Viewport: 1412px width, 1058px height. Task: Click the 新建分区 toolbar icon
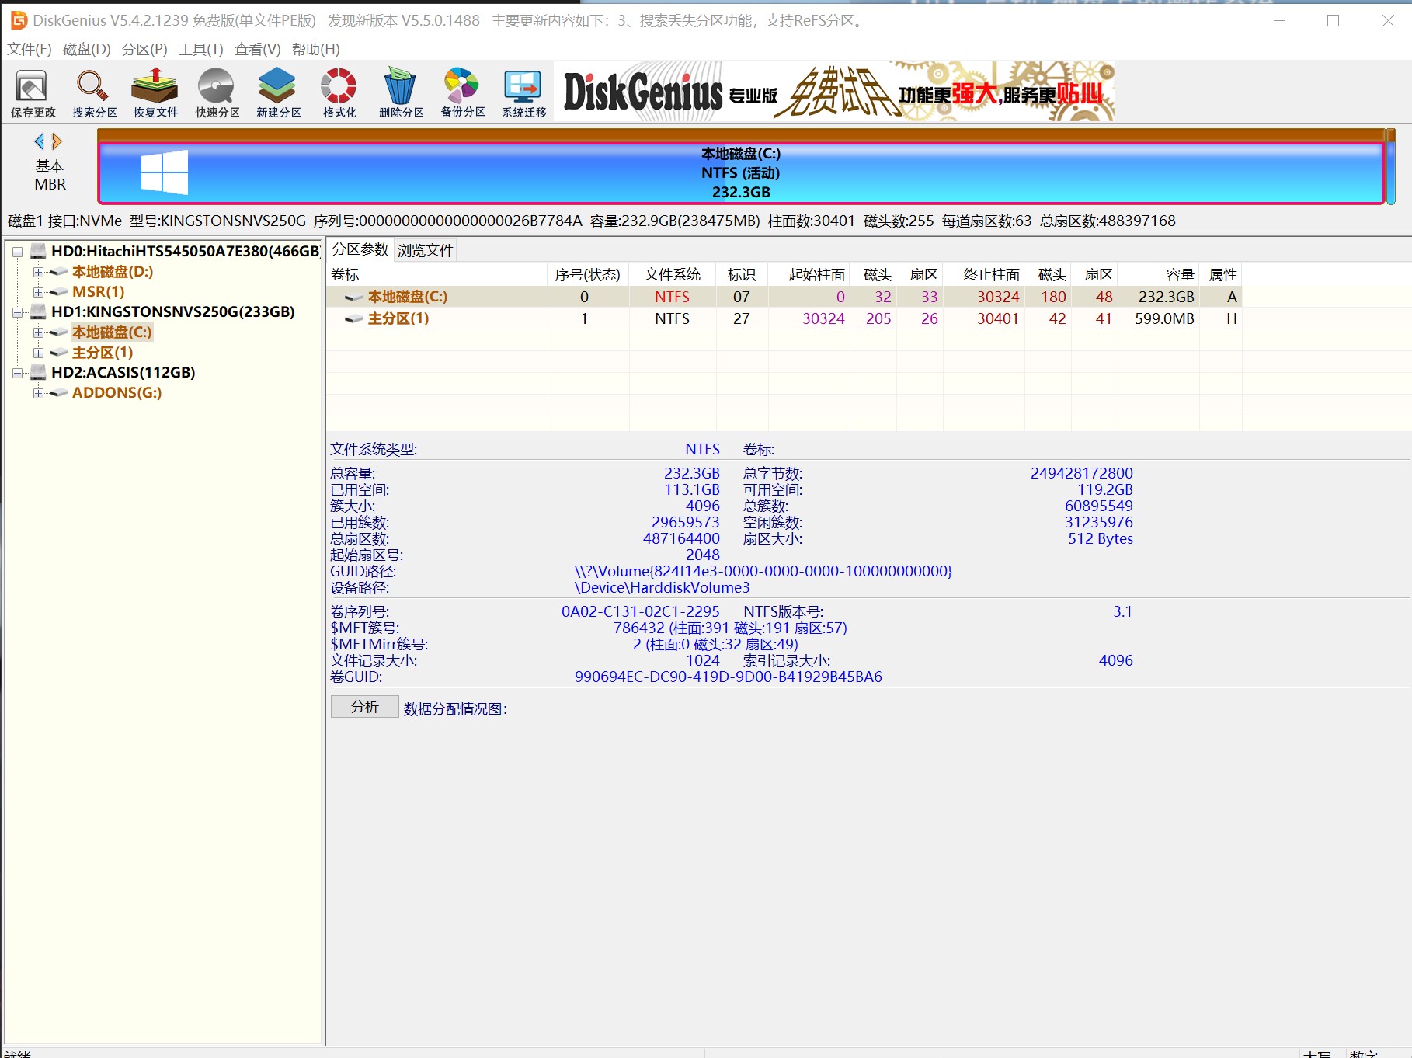click(x=278, y=92)
